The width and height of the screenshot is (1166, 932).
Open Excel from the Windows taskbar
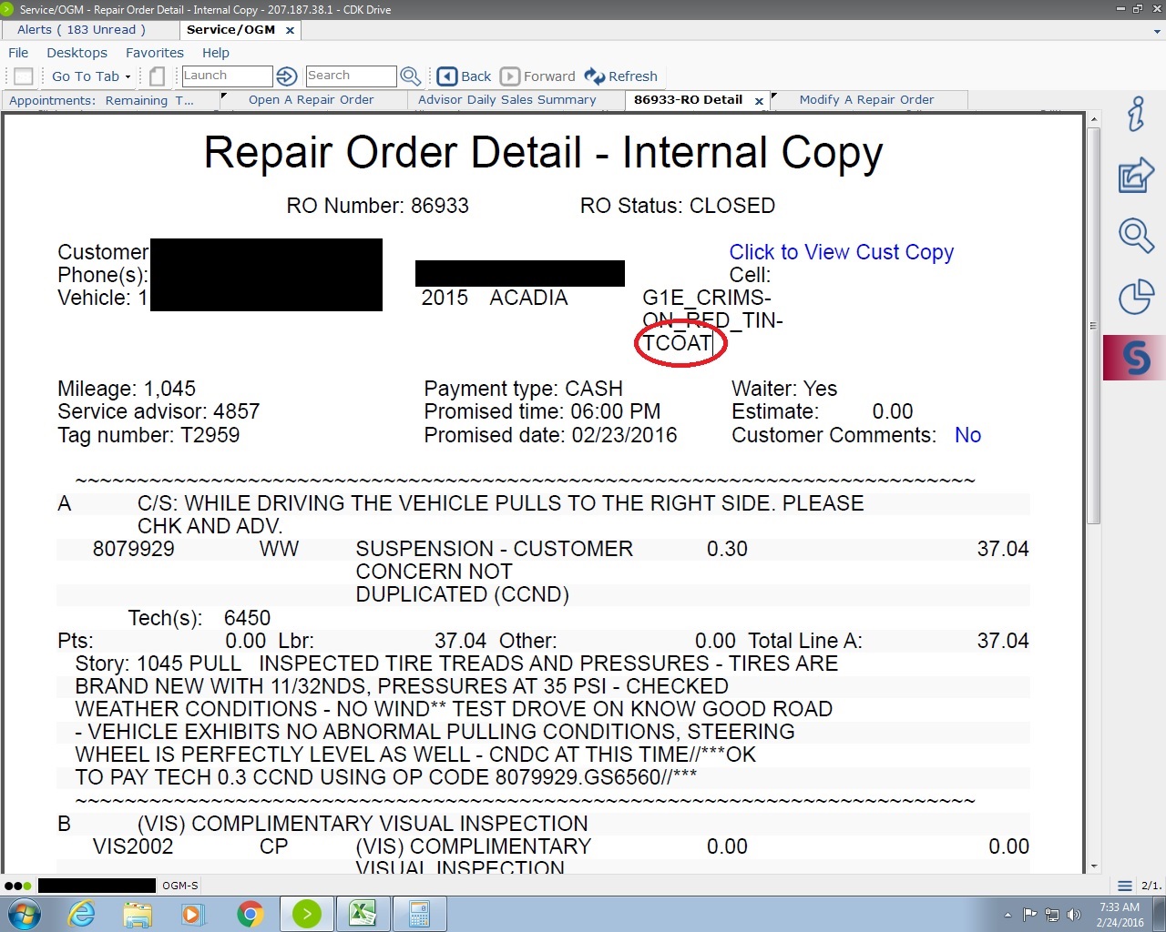tap(363, 913)
